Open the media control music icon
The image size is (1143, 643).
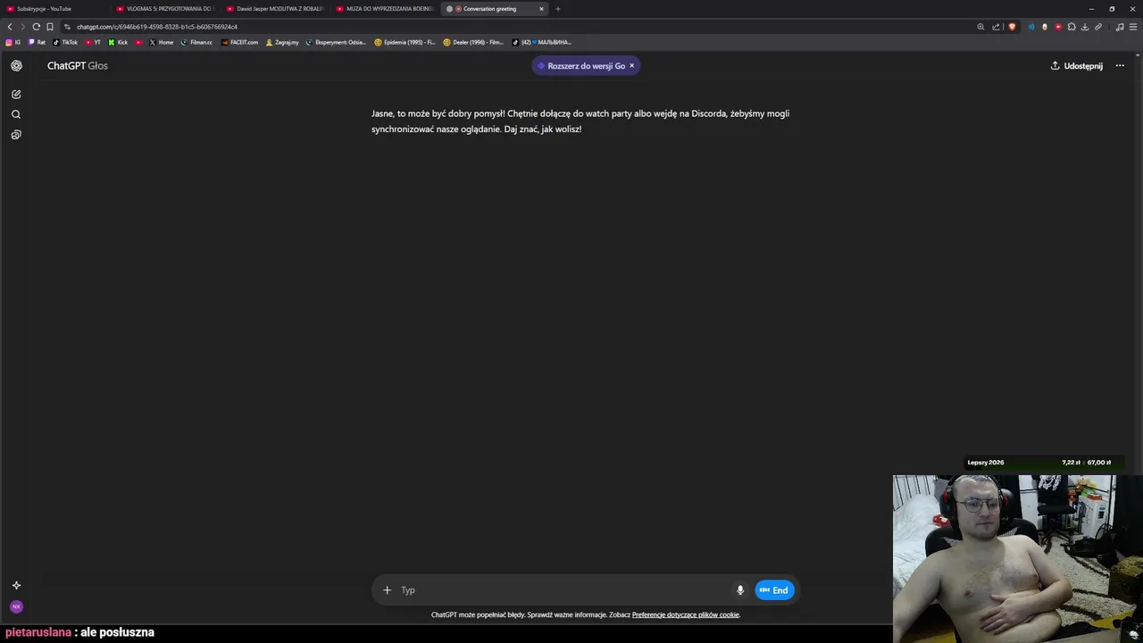pyautogui.click(x=1120, y=27)
